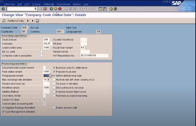This screenshot has height=126, width=196.
Task: Click the yellow Exit icon
Action: tap(56, 9)
